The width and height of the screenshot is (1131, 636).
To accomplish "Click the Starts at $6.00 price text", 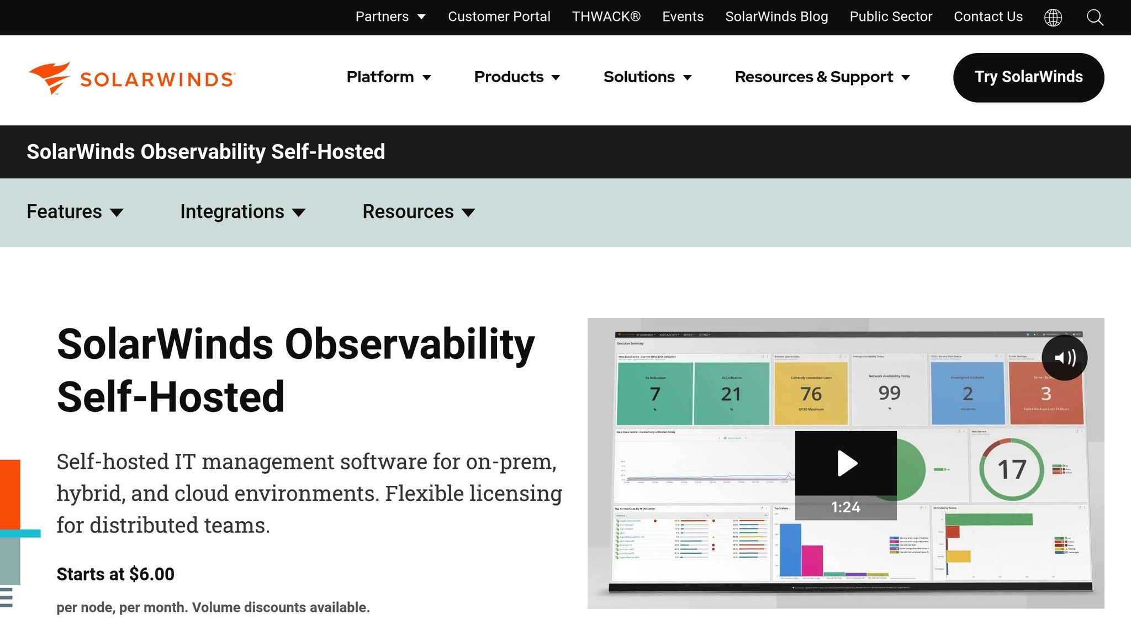I will click(115, 574).
